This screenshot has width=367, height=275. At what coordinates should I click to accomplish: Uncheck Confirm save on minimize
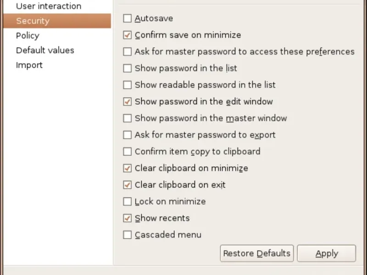128,35
